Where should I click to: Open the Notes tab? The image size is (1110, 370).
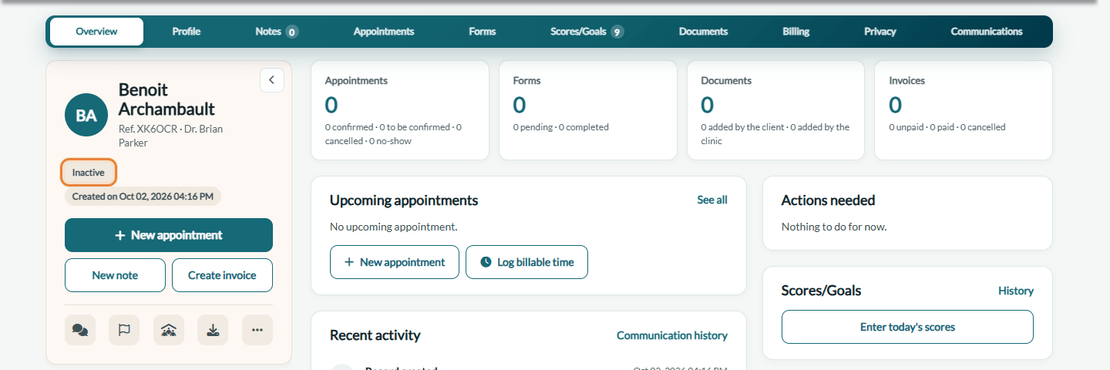[x=277, y=32]
